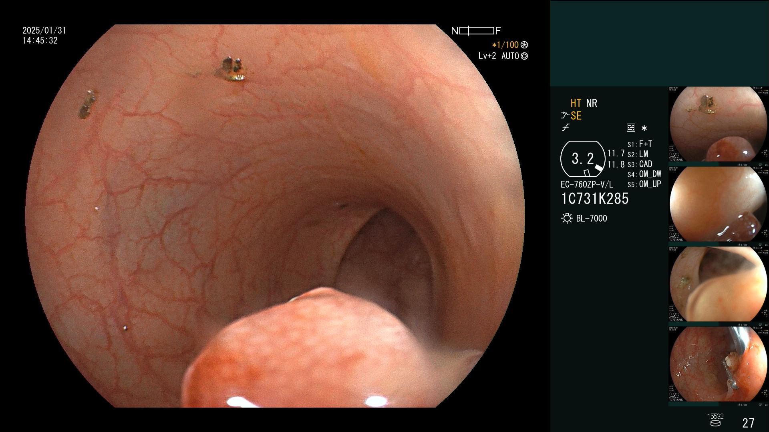Click the storage disk icon below 15532
Viewport: 769px width, 432px height.
(715, 423)
